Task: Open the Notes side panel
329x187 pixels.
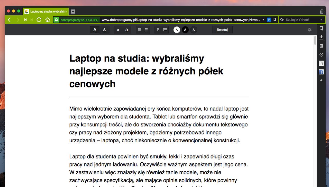Action: click(321, 46)
